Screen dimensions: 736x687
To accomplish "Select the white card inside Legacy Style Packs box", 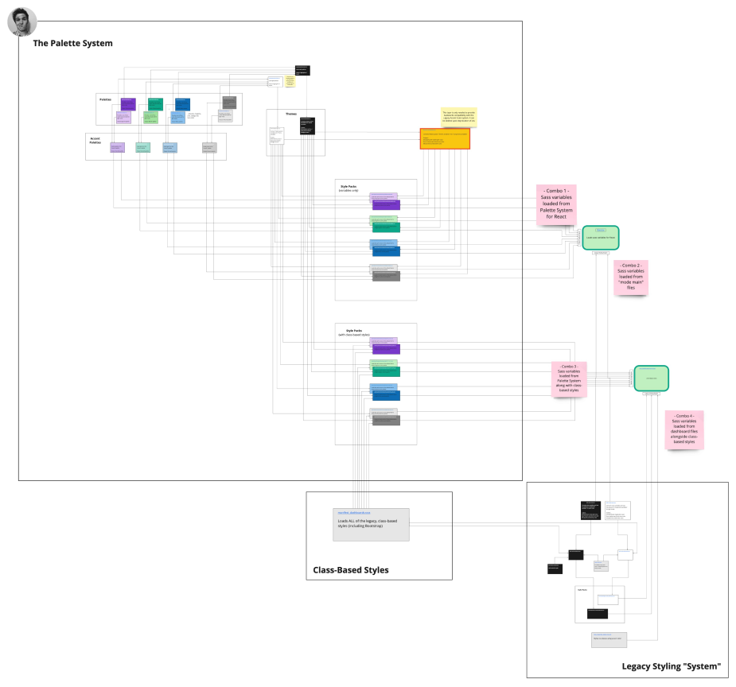I will [608, 600].
